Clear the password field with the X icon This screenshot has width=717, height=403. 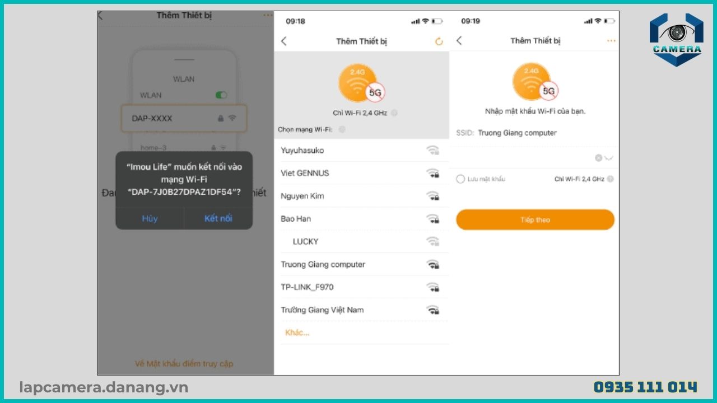(x=598, y=158)
